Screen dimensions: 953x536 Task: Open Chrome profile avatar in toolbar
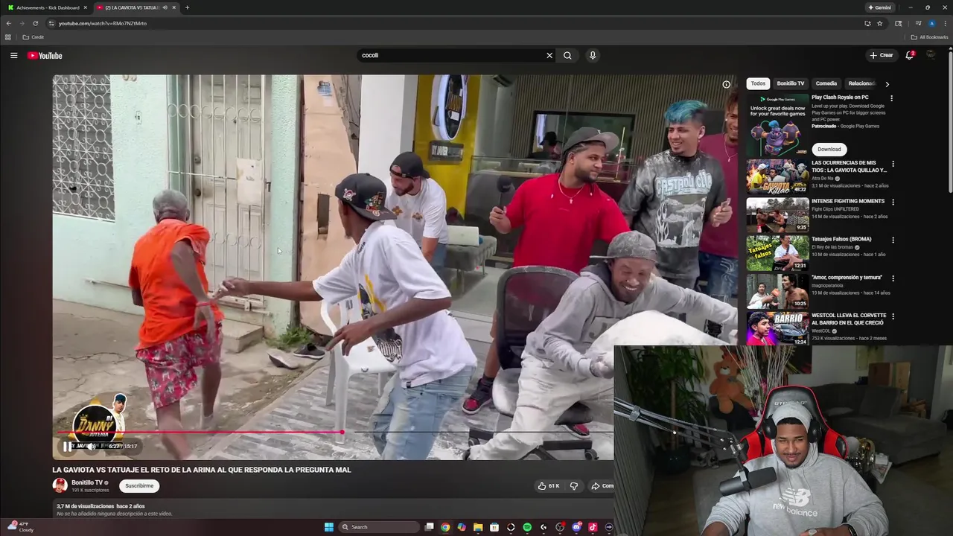931,23
